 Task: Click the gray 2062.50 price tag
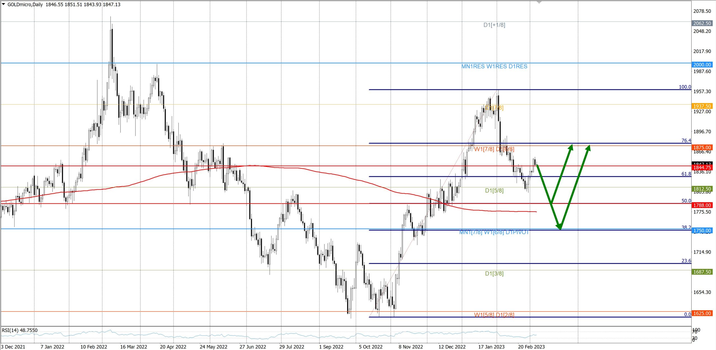point(702,23)
